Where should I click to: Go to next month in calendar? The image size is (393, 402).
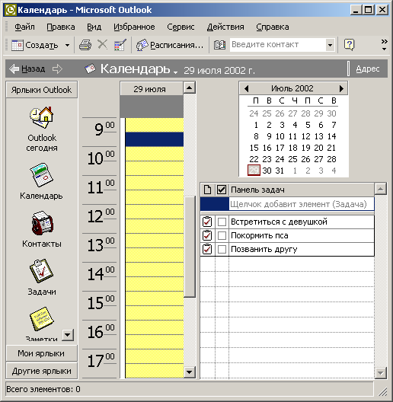pyautogui.click(x=341, y=89)
